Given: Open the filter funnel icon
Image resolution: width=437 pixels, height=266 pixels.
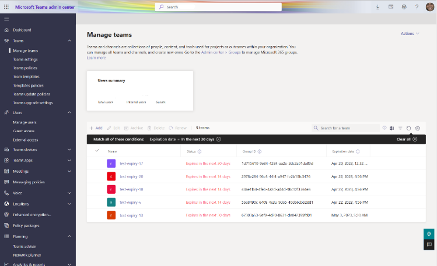Looking at the screenshot, I should tap(400, 128).
